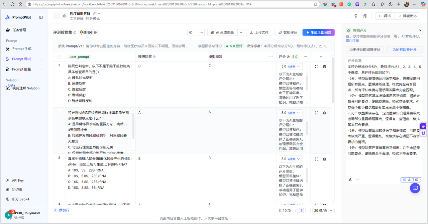Click 上传文件 upload button

point(259,32)
